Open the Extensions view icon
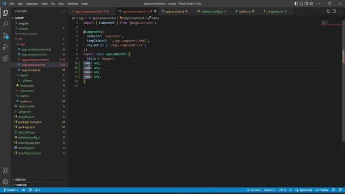Image resolution: width=345 pixels, height=194 pixels. click(5, 58)
